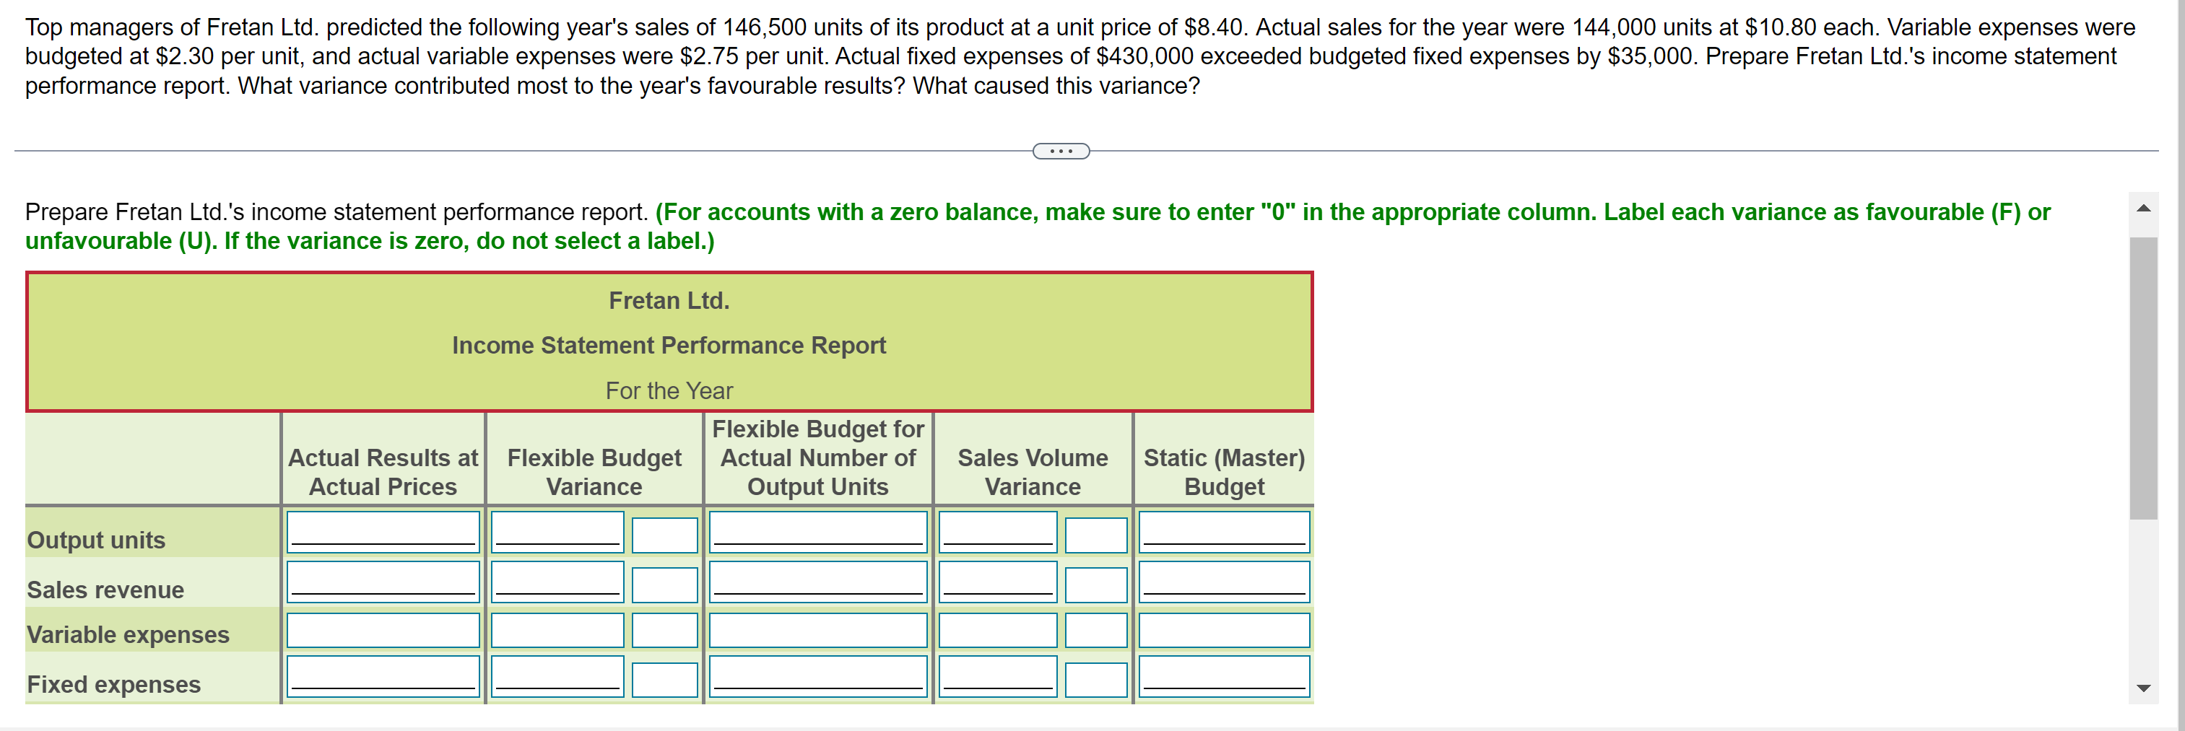Click Variable expenses Actual Results input field
The height and width of the screenshot is (731, 2185).
click(x=383, y=630)
